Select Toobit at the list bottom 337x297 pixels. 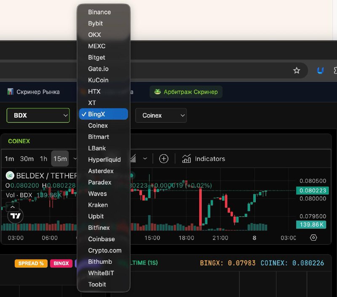pos(103,284)
